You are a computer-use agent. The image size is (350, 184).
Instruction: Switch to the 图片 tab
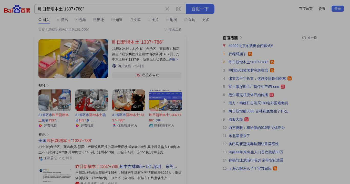(x=153, y=20)
